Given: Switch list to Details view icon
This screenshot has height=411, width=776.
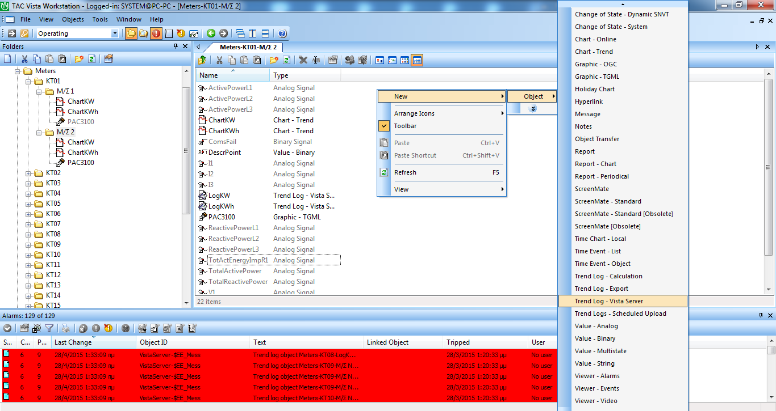Looking at the screenshot, I should (x=417, y=60).
